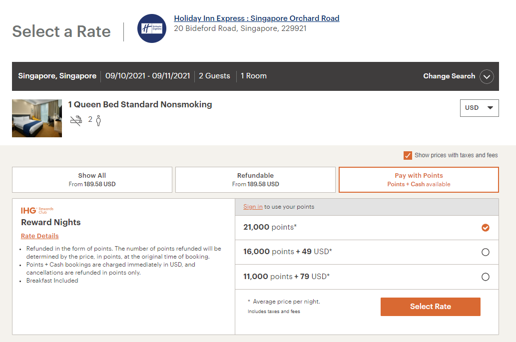
Task: Click the 1 Room search text
Action: click(x=254, y=76)
